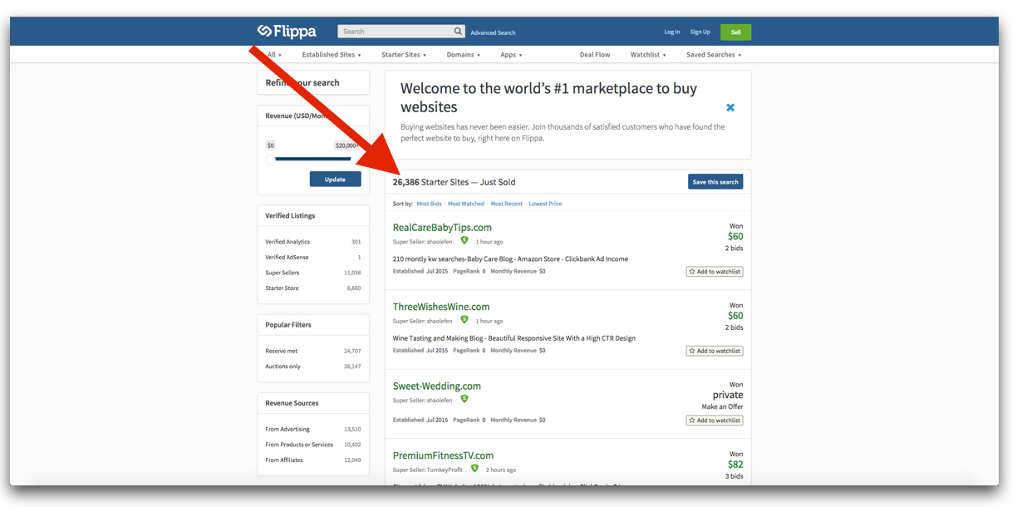The width and height of the screenshot is (1017, 507).
Task: Sort by Most Bids
Action: (429, 204)
